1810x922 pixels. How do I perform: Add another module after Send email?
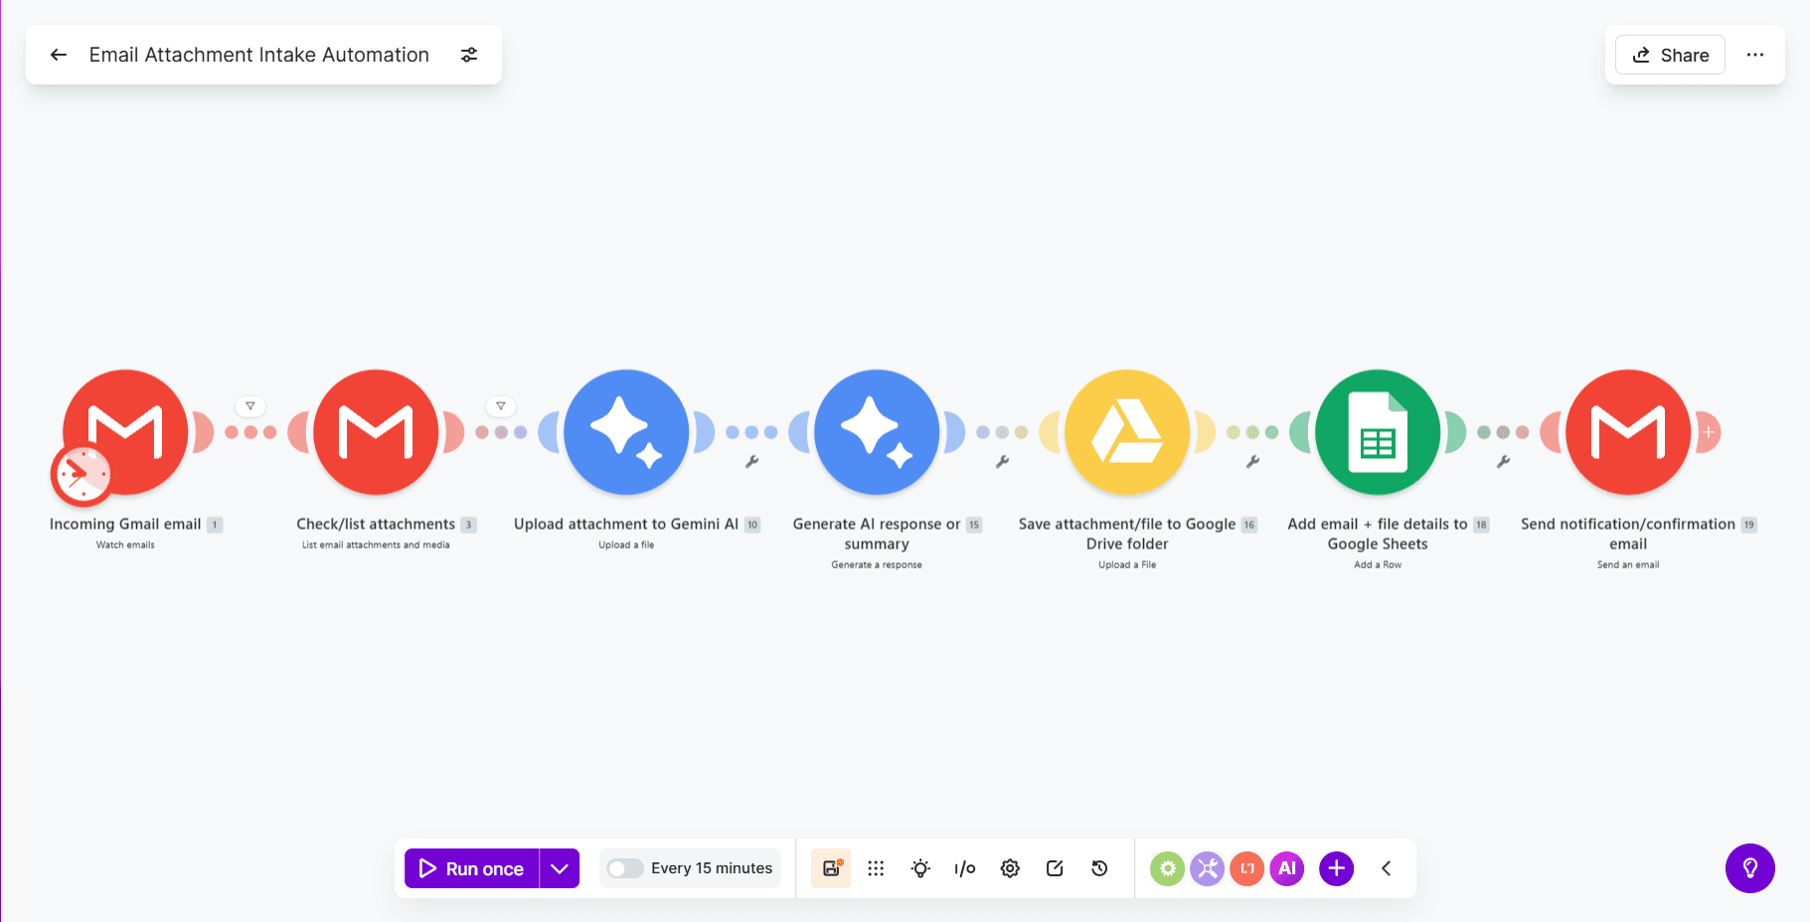(x=1709, y=432)
